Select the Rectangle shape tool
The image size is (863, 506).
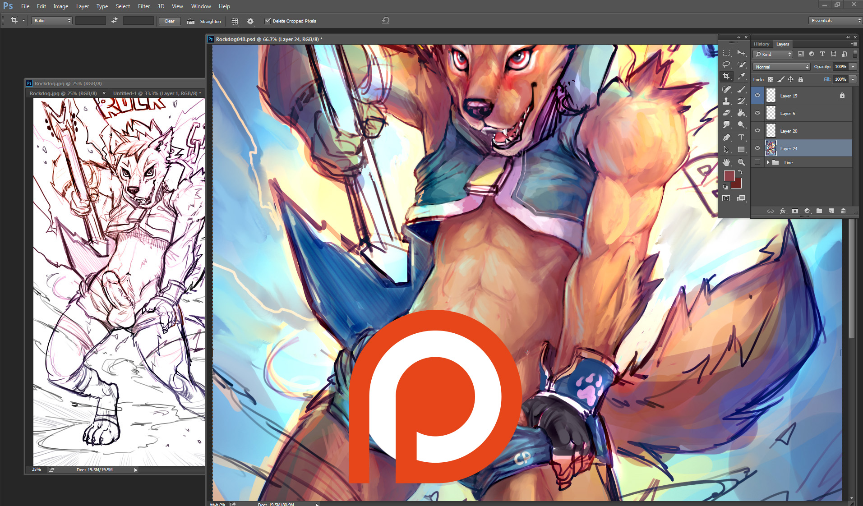click(741, 149)
